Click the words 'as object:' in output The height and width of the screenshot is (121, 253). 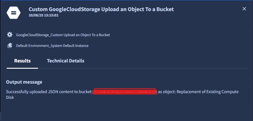click(x=167, y=92)
